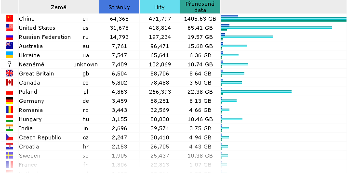The width and height of the screenshot is (347, 173).
Task: Select the Hungary row's hu code
Action: (86, 119)
